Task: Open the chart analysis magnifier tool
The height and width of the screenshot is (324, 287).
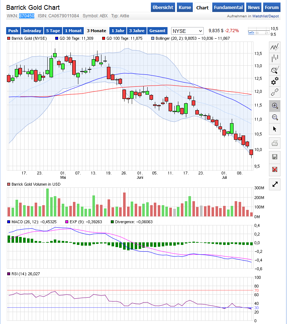Action: click(275, 70)
